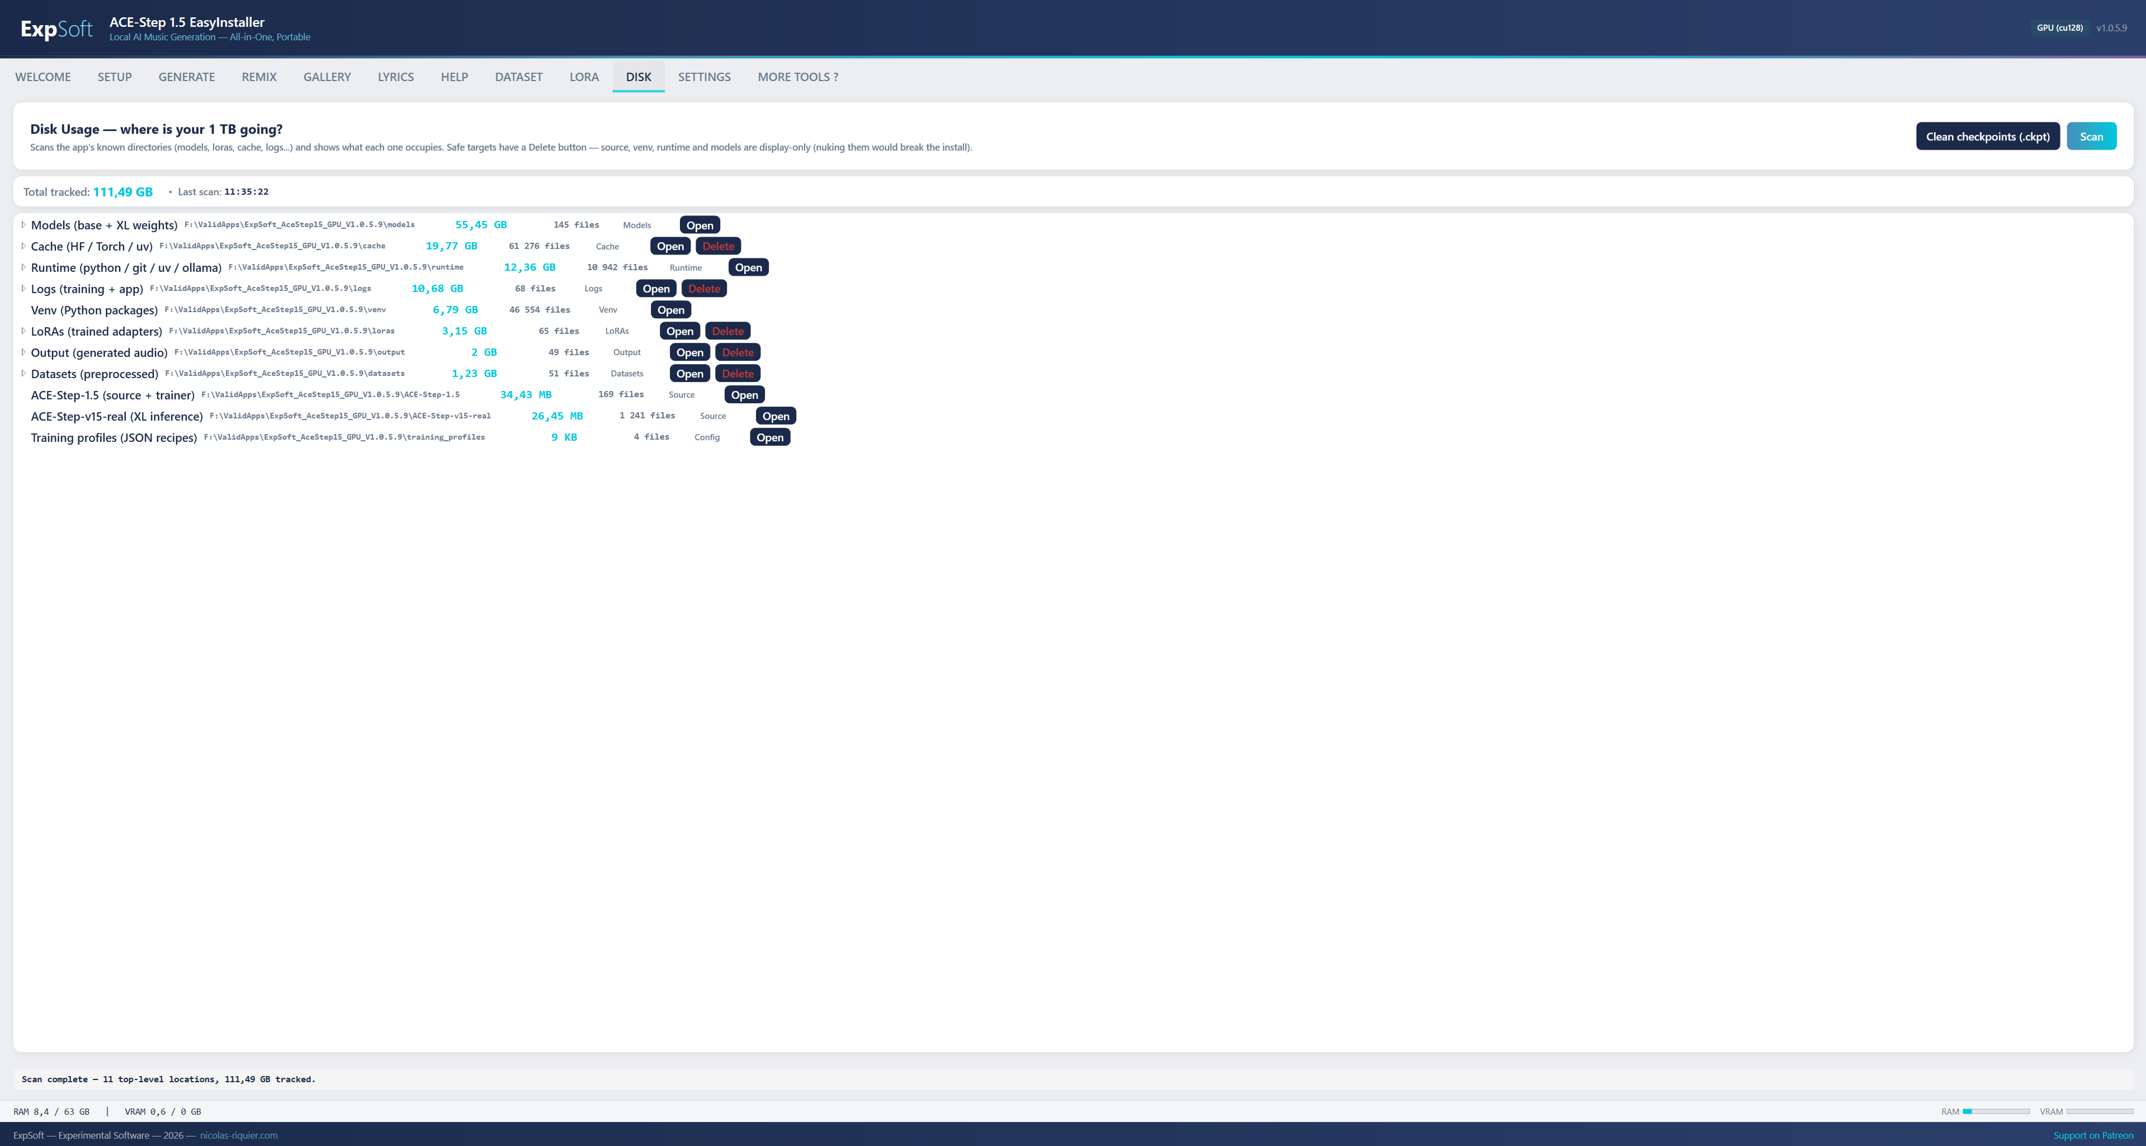Open the REMIX tab

pos(259,77)
